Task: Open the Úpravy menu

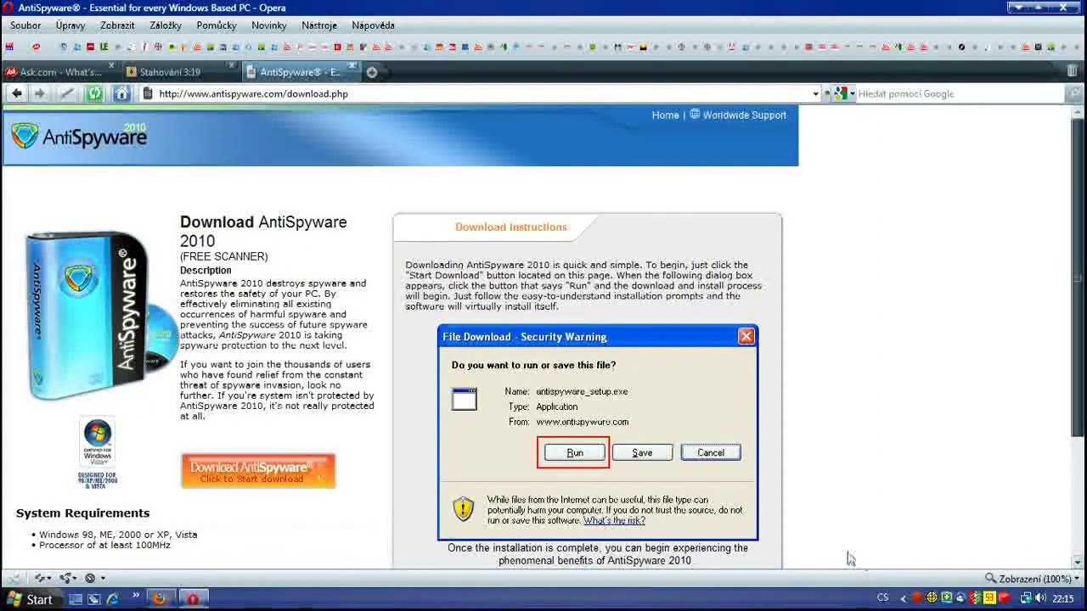Action: (70, 25)
